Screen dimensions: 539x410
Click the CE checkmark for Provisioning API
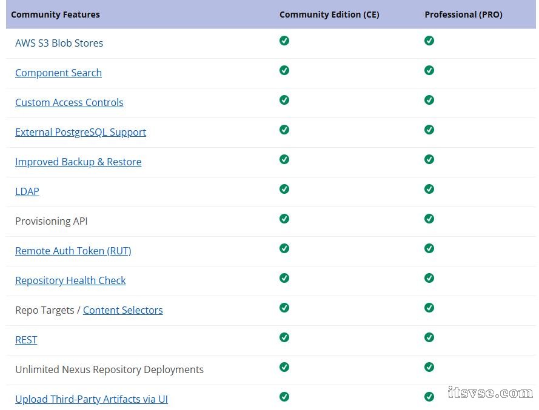(x=284, y=219)
